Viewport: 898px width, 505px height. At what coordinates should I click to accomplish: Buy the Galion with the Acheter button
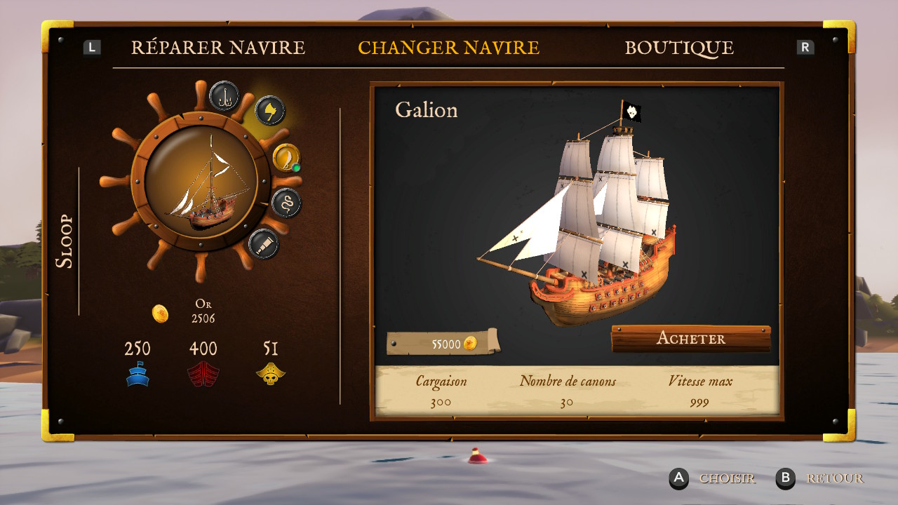(691, 339)
